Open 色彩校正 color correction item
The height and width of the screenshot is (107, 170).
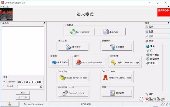153,55
